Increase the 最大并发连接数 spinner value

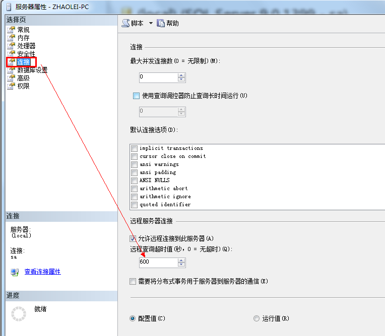pyautogui.click(x=181, y=75)
